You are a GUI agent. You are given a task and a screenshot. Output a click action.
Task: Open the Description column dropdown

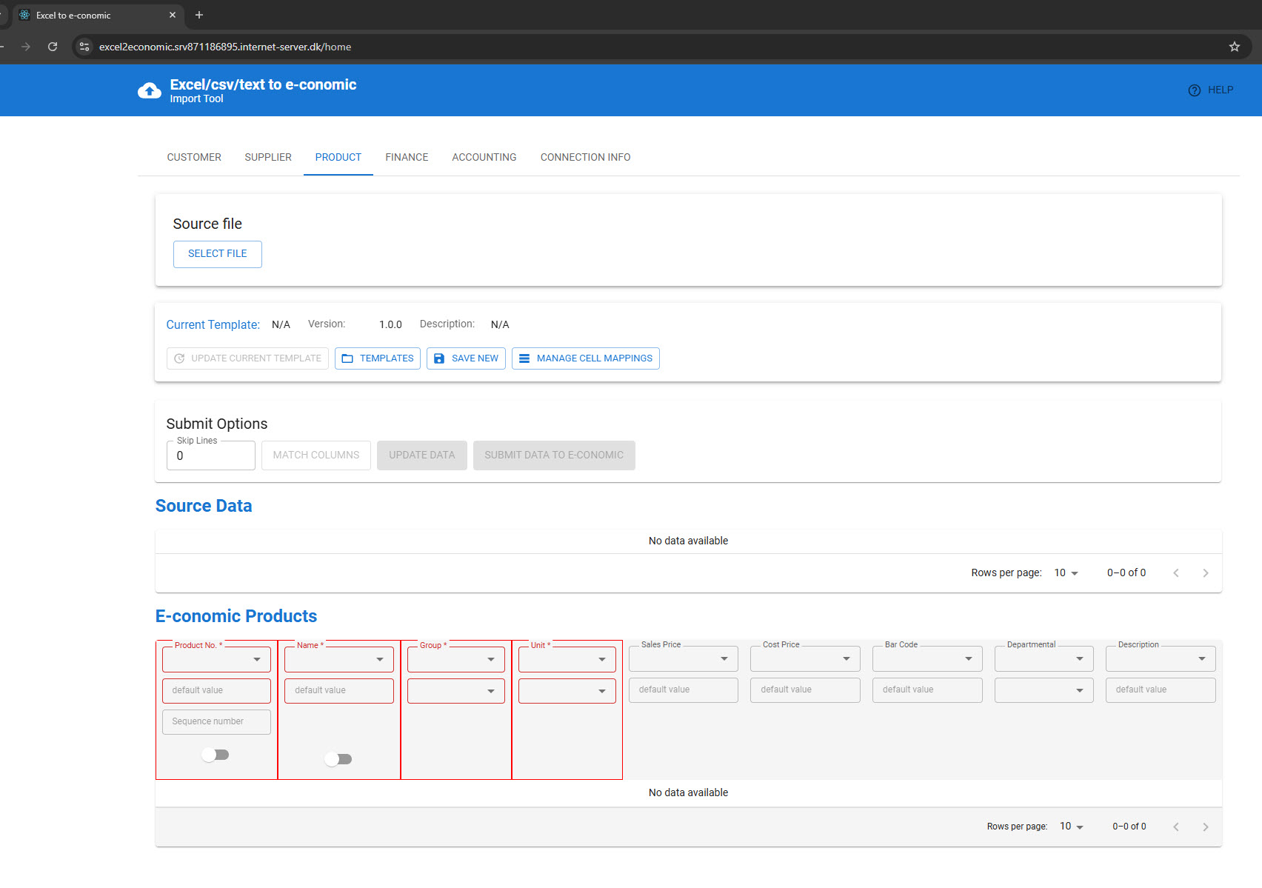pos(1161,658)
